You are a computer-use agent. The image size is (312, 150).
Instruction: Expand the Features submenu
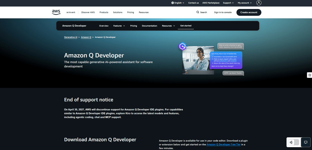[119, 26]
